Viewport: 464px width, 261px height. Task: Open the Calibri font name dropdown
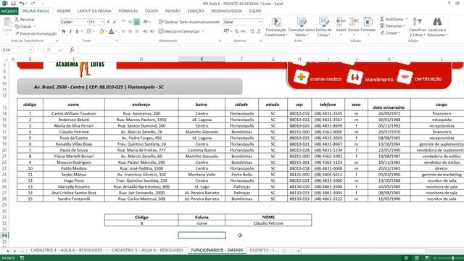[87, 22]
